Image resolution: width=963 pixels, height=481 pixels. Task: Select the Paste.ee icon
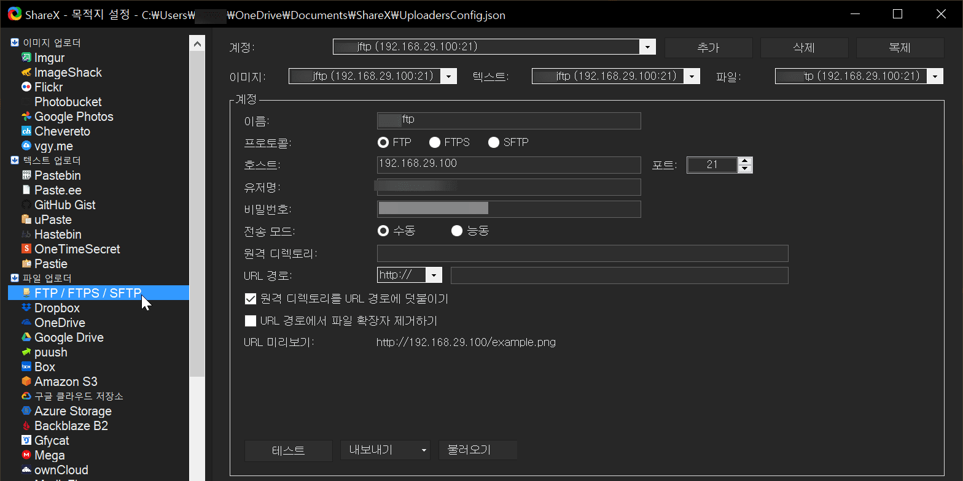coord(26,190)
